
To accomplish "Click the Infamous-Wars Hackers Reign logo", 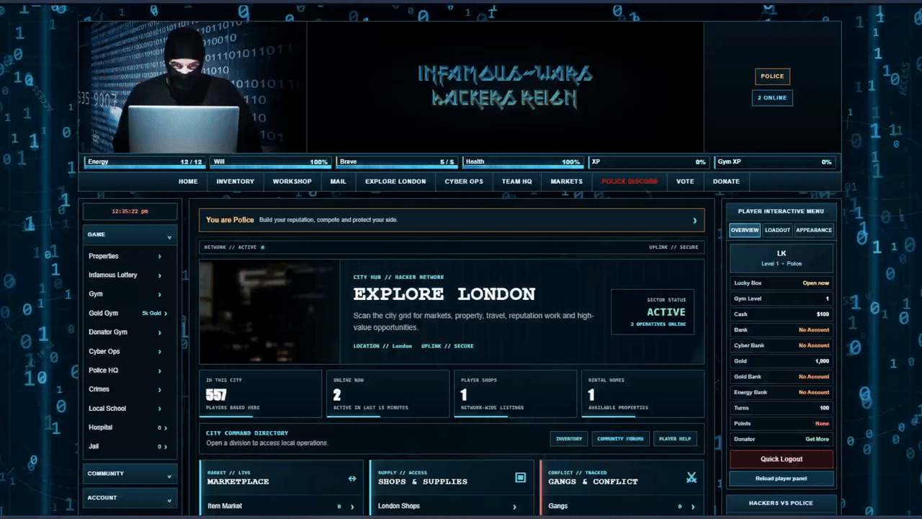I will click(x=505, y=86).
